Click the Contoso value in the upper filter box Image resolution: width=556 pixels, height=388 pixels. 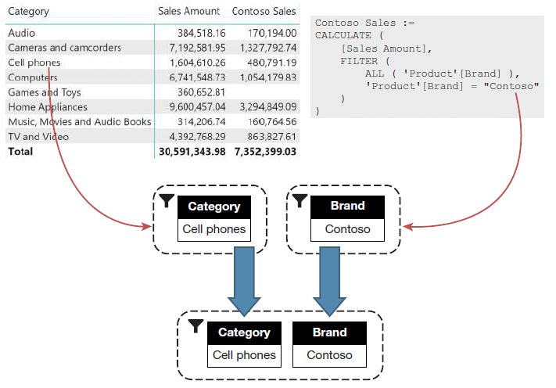point(347,229)
